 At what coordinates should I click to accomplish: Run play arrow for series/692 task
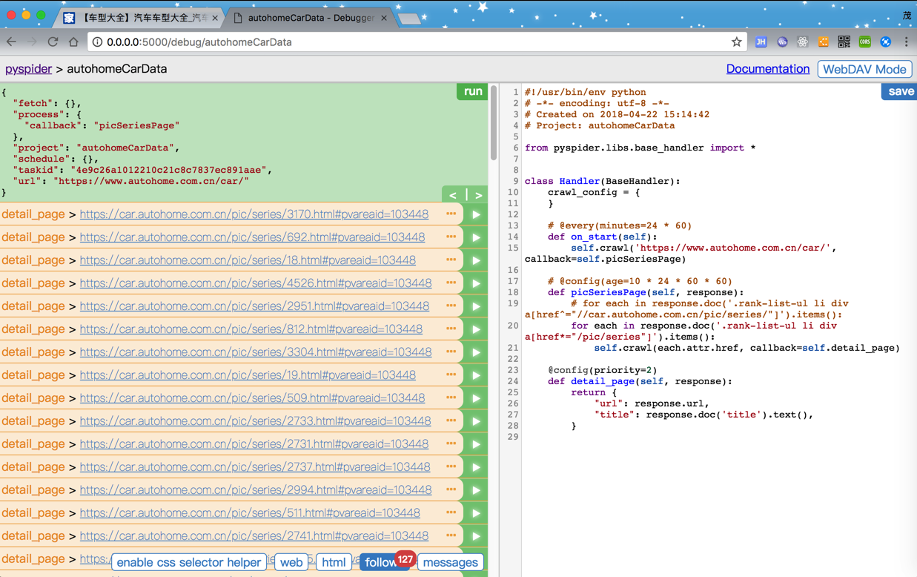pyautogui.click(x=476, y=237)
